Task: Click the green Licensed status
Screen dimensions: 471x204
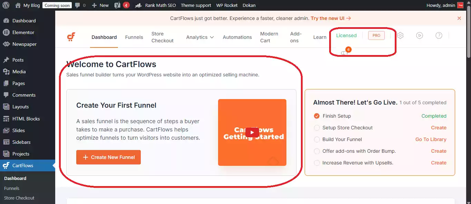Action: point(346,35)
